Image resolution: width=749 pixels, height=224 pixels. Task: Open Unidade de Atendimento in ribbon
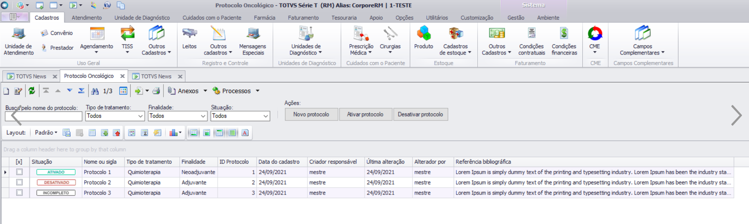point(19,41)
